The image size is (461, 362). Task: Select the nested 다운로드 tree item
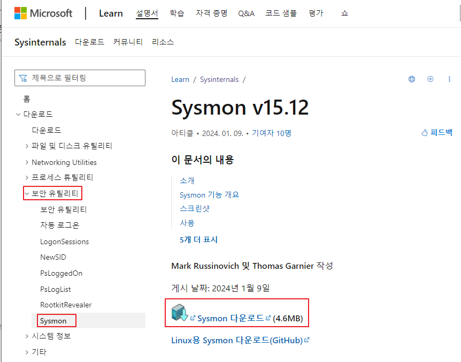[x=47, y=130]
